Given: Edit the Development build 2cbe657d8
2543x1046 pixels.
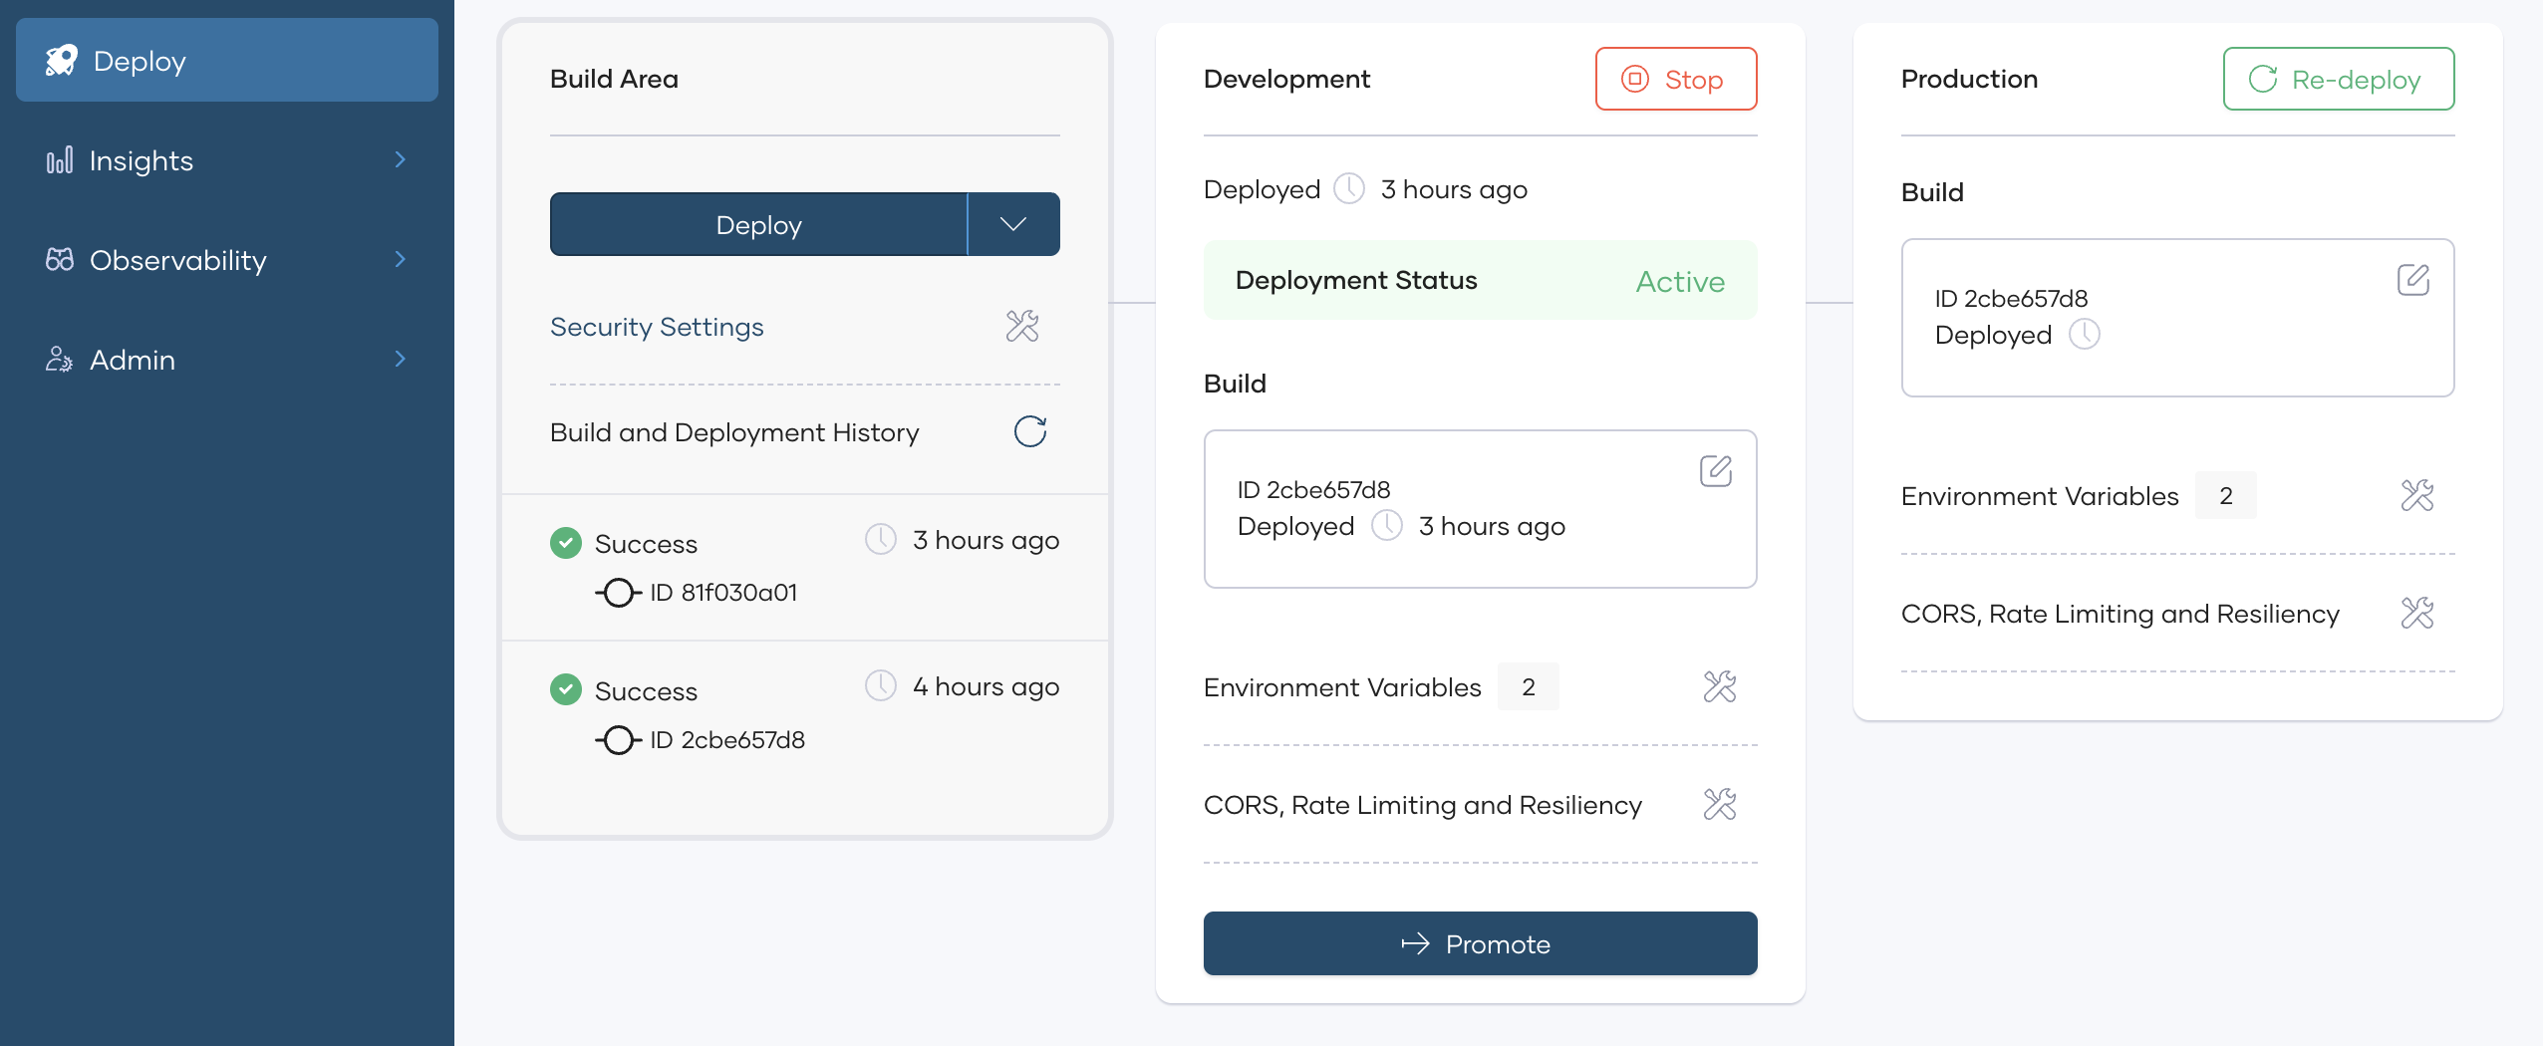Looking at the screenshot, I should tap(1716, 470).
